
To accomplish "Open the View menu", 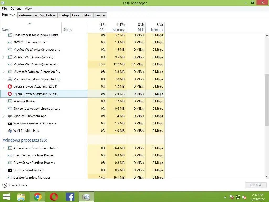I will (x=28, y=9).
